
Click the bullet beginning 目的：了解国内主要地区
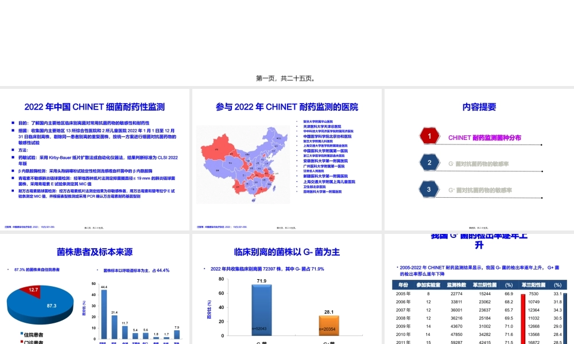coord(84,123)
